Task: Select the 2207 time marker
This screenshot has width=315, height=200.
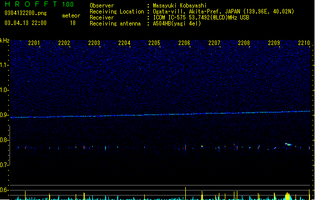Action: point(214,43)
